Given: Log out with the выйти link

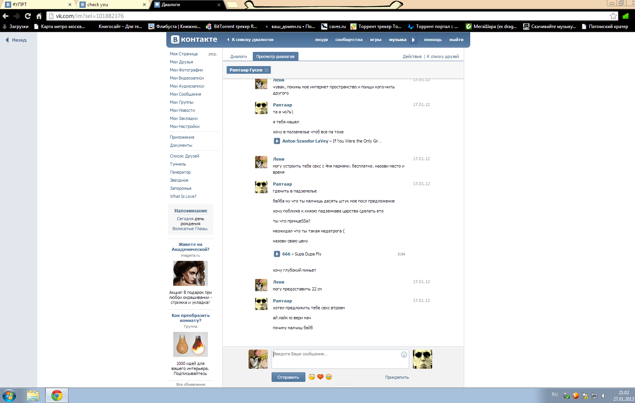Looking at the screenshot, I should pyautogui.click(x=456, y=40).
